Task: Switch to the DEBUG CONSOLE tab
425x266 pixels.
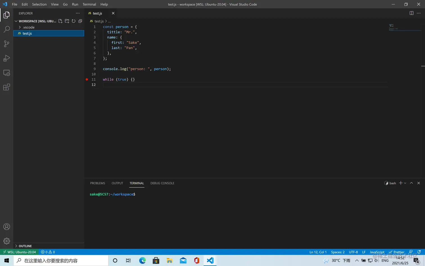Action: [x=162, y=183]
